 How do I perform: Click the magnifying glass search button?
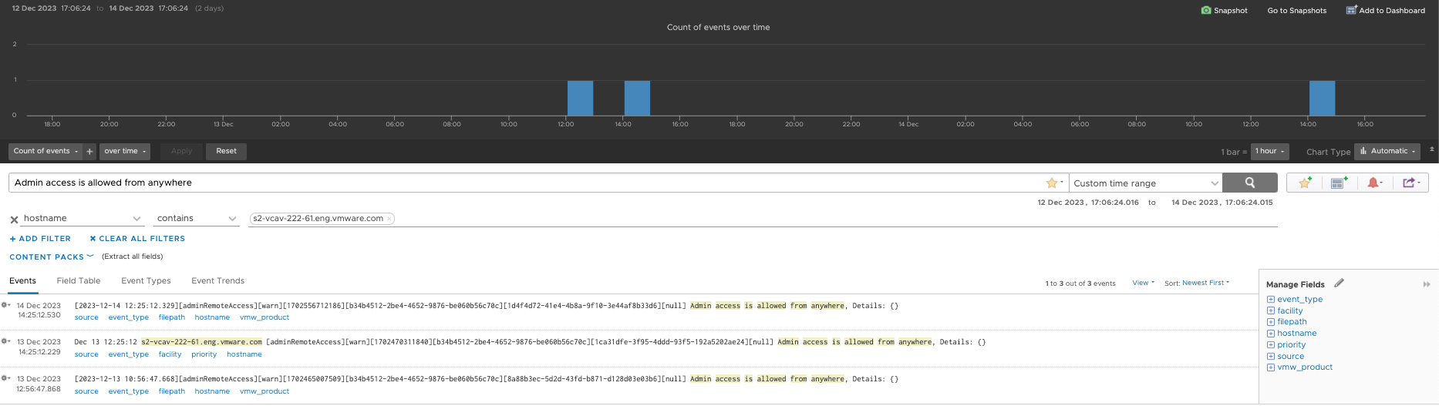click(x=1249, y=183)
